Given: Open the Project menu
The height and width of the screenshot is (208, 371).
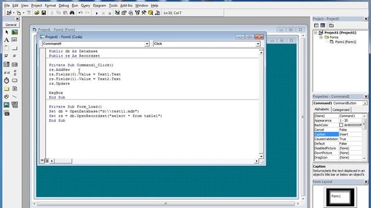Looking at the screenshot, I should click(x=37, y=5).
